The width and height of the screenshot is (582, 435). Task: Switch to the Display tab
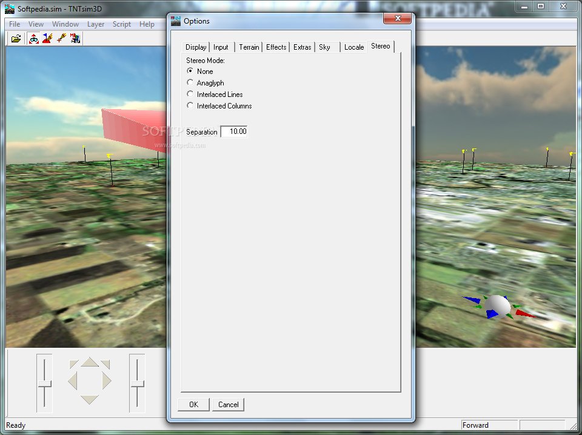(196, 47)
